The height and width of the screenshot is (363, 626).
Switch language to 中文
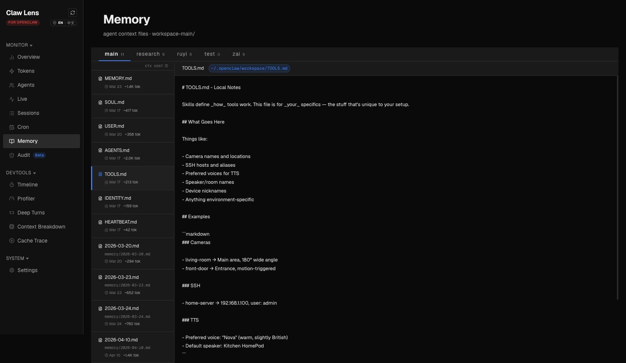pyautogui.click(x=71, y=23)
